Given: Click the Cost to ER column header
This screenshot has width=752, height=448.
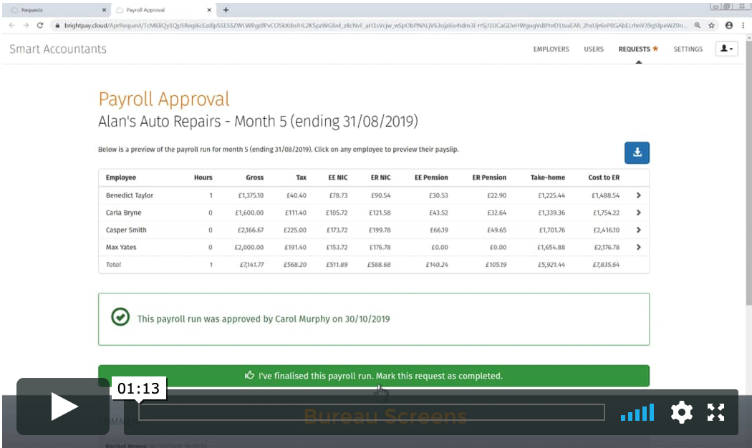Looking at the screenshot, I should (604, 177).
